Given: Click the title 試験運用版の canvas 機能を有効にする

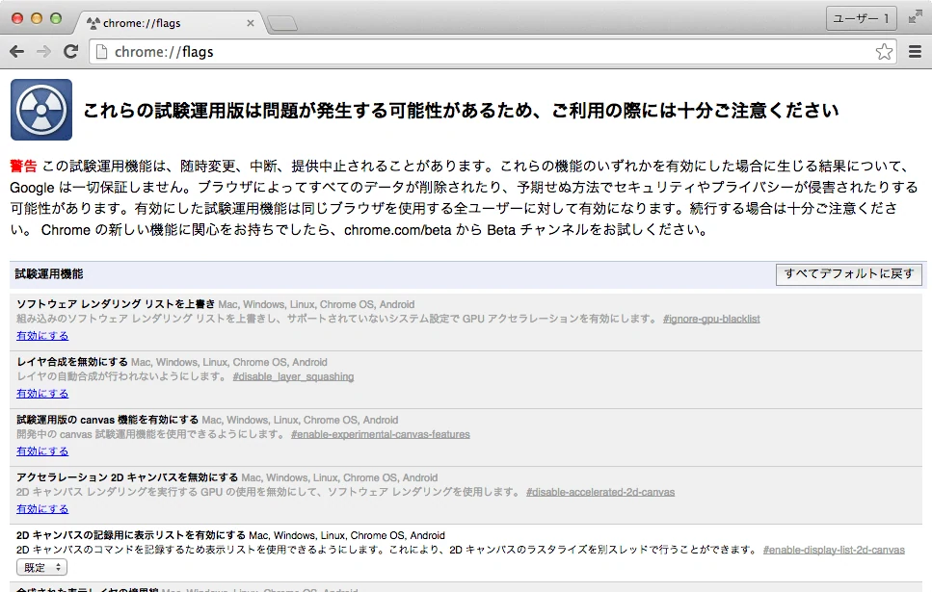Looking at the screenshot, I should (108, 419).
